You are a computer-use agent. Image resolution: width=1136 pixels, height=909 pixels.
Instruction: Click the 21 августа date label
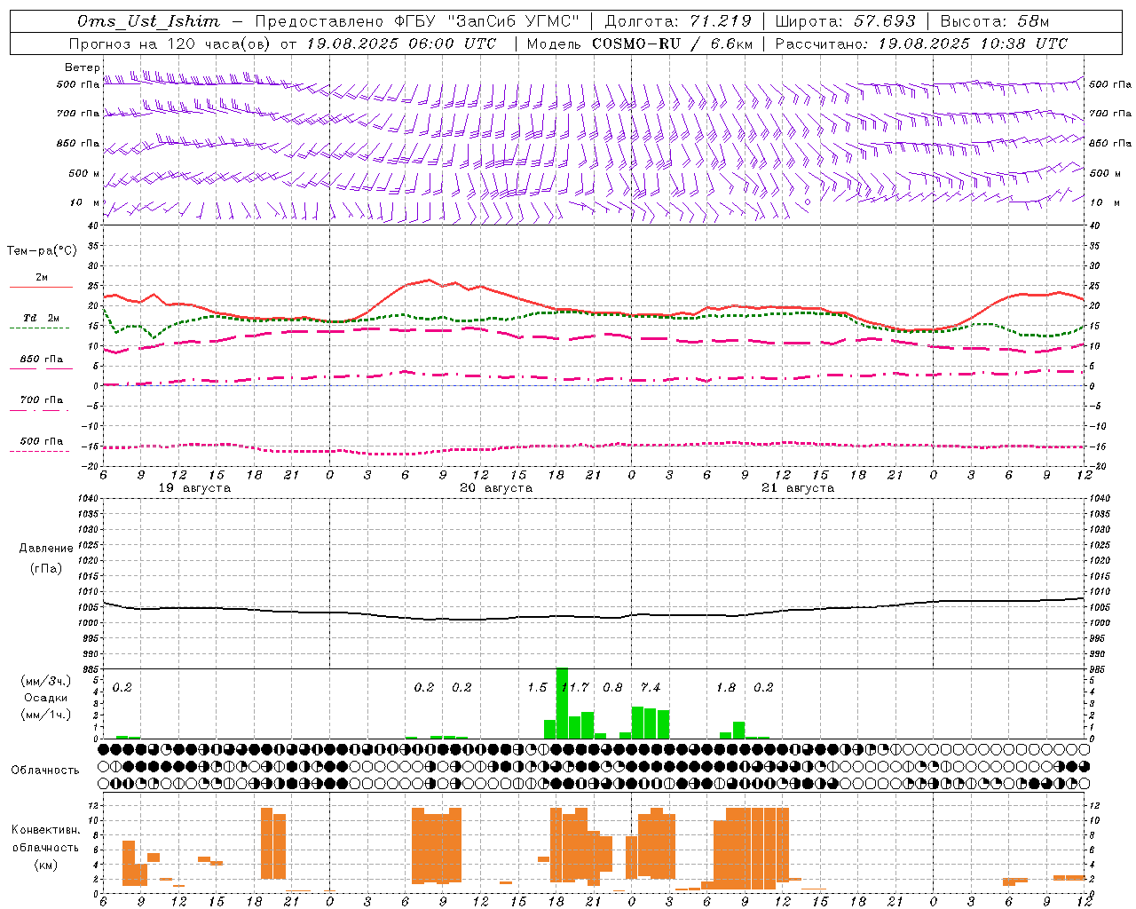pos(798,488)
